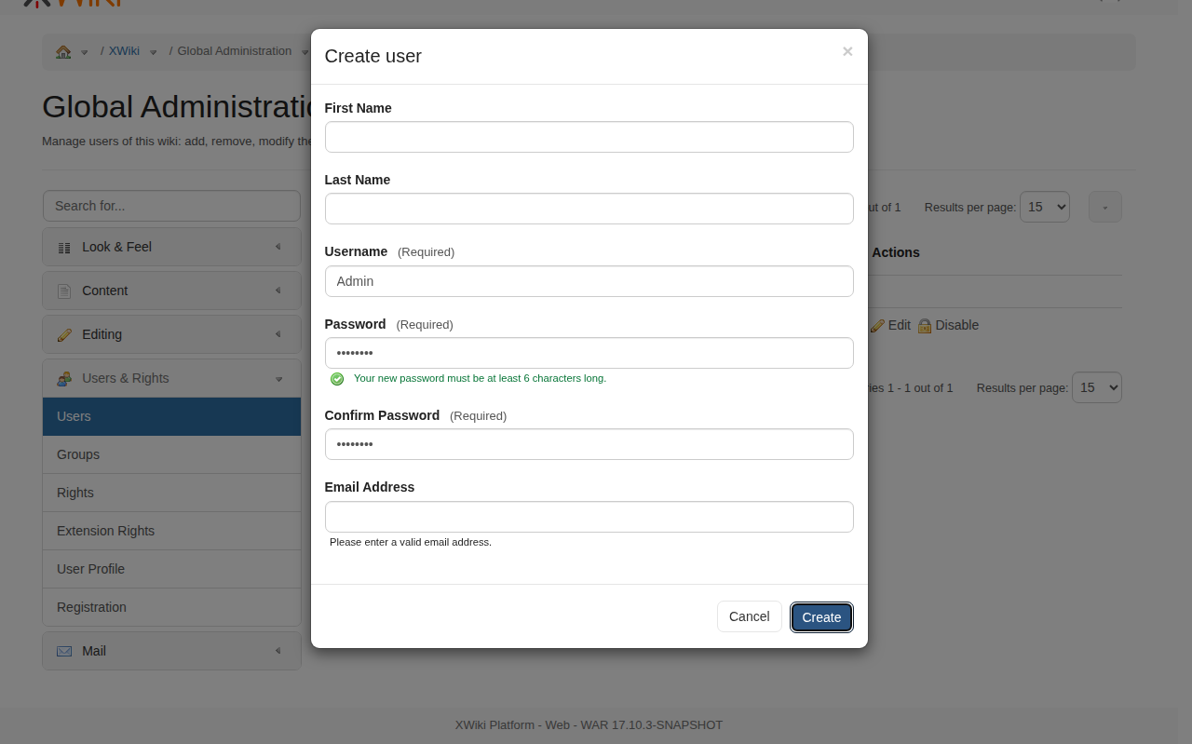Viewport: 1192px width, 744px height.
Task: Expand the XWiki breadcrumb dropdown arrow
Action: [x=154, y=52]
